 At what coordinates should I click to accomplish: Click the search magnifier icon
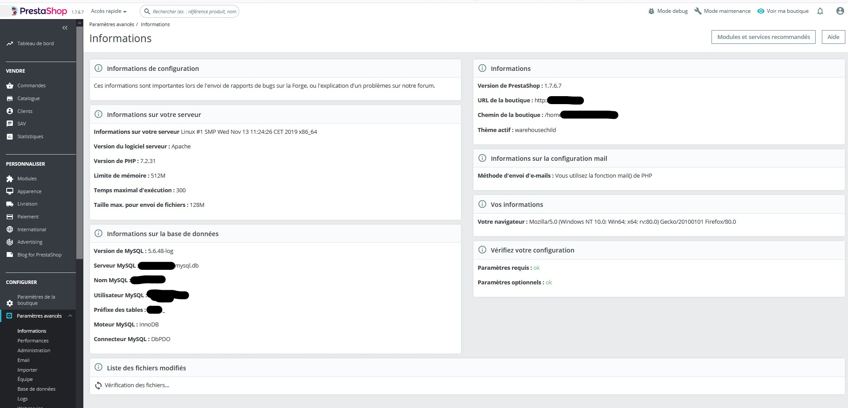tap(147, 12)
